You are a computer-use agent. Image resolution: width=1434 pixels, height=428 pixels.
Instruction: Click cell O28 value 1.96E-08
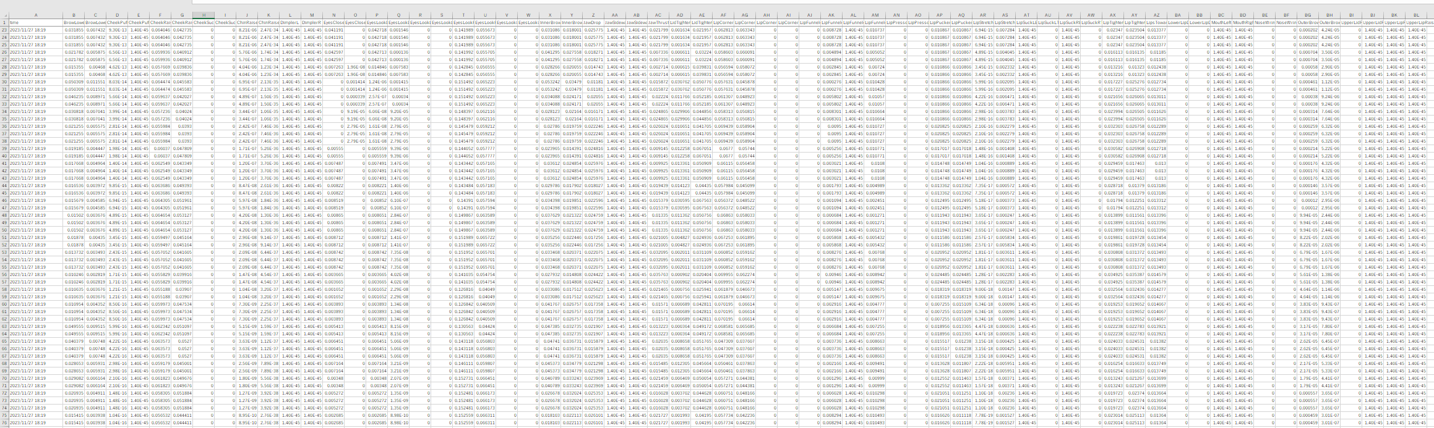pyautogui.click(x=355, y=67)
